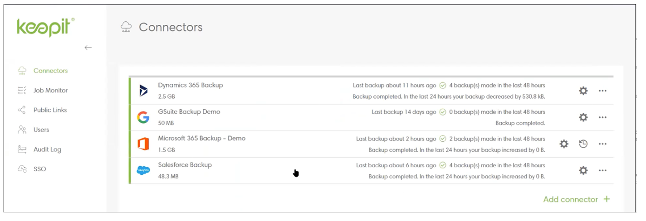Click the Dynamics 365 logo icon
646x221 pixels.
pyautogui.click(x=143, y=91)
